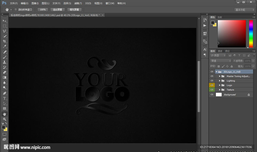This screenshot has width=257, height=152.
Task: Select the Crop tool
Action: (5, 41)
